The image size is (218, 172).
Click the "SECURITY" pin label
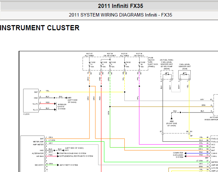pos(39,165)
